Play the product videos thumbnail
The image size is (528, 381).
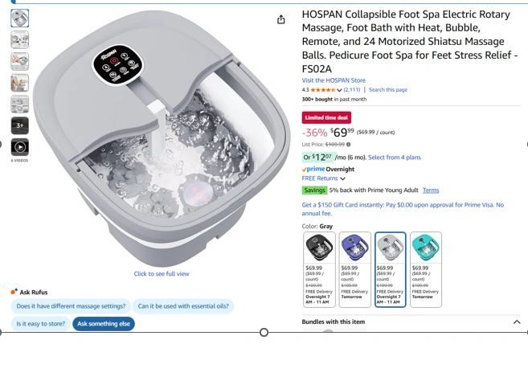pos(20,147)
